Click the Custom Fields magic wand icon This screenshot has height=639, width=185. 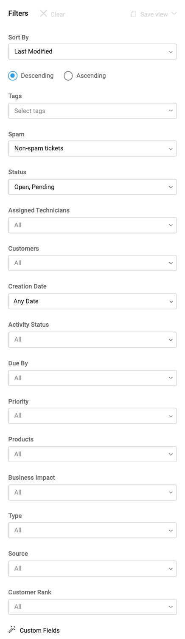pos(12,630)
